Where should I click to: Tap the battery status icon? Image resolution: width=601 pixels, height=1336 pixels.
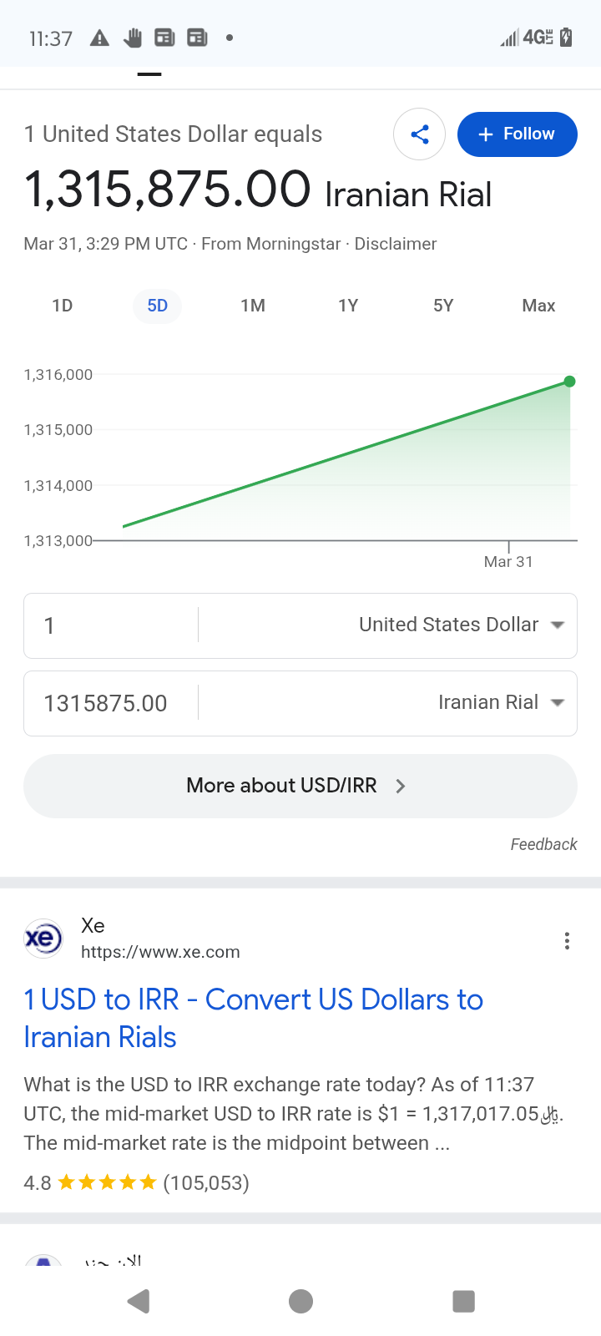[566, 37]
